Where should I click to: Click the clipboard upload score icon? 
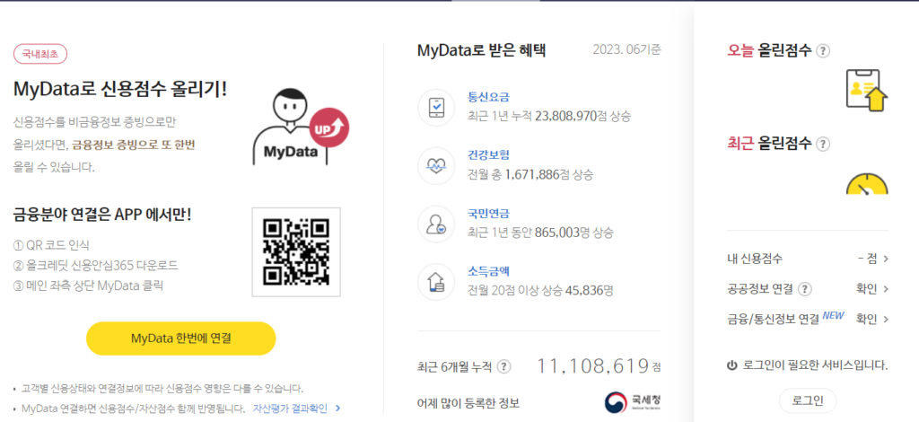[x=866, y=89]
